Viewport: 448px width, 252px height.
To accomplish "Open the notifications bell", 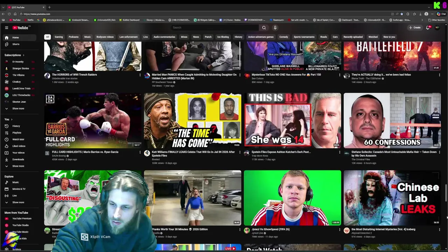I will [428, 28].
